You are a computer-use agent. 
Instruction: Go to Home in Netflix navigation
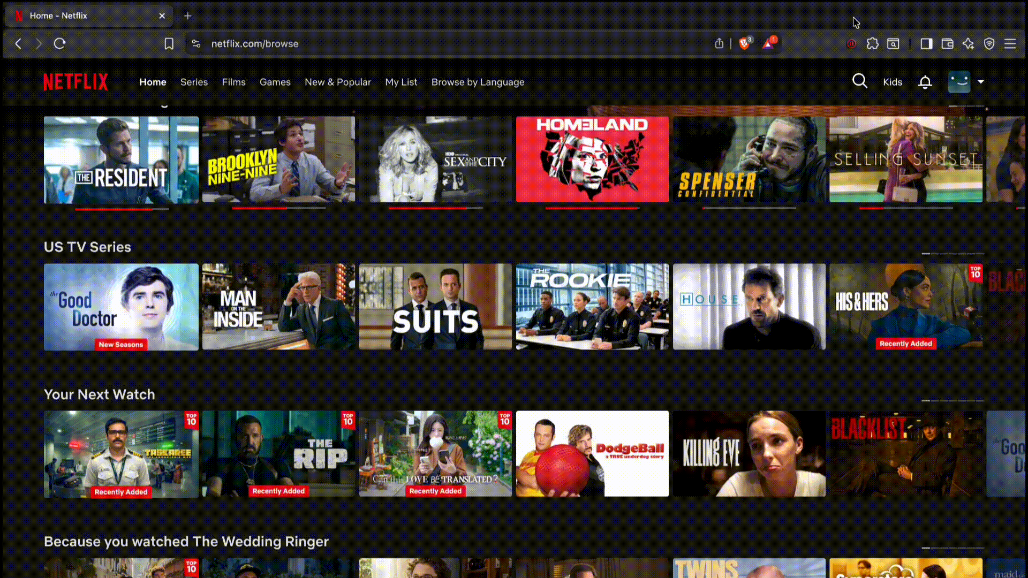coord(153,82)
